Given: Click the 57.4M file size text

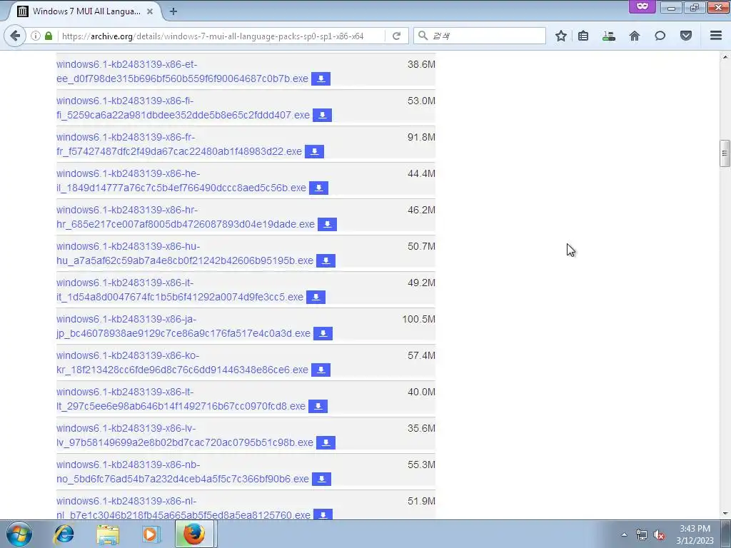Looking at the screenshot, I should pos(421,355).
